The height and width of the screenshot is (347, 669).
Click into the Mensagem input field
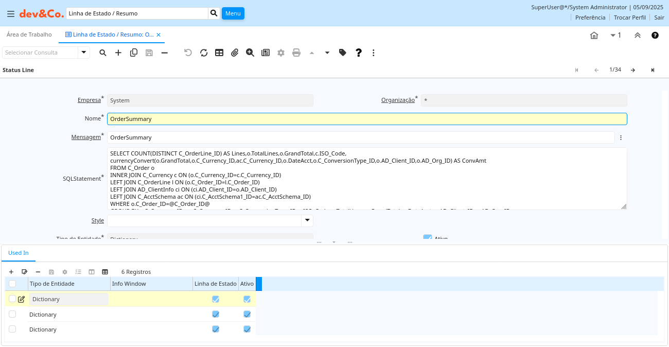360,137
